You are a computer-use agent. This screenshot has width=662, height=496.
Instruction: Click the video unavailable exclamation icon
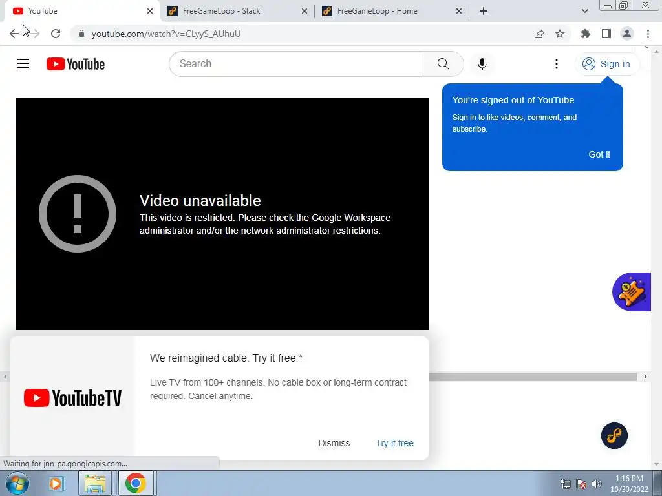[78, 214]
